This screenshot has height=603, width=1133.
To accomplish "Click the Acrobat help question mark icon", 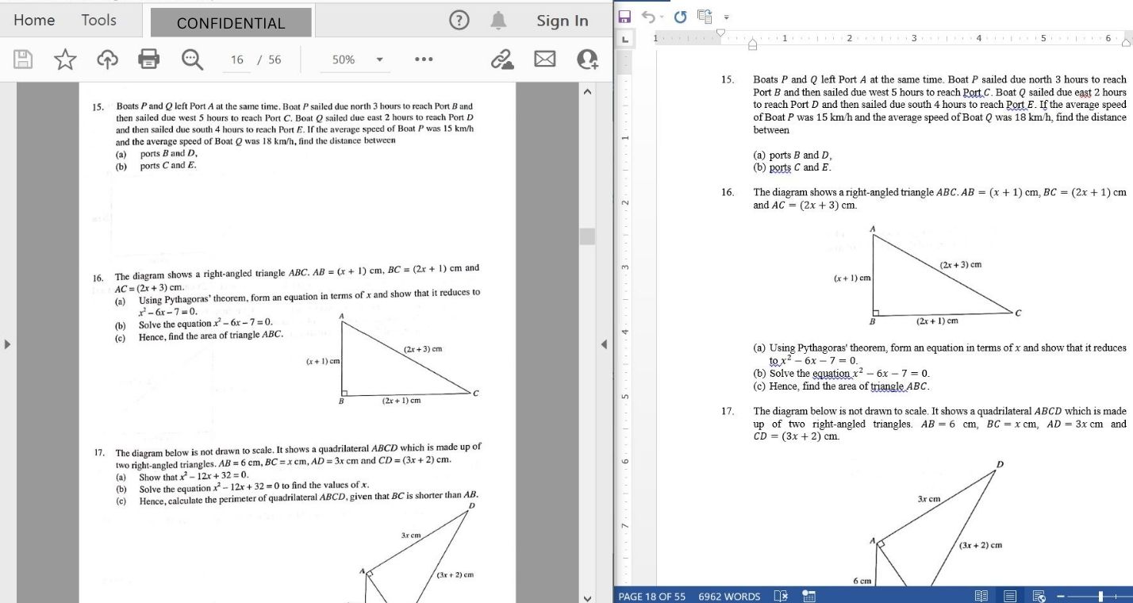I will point(459,21).
